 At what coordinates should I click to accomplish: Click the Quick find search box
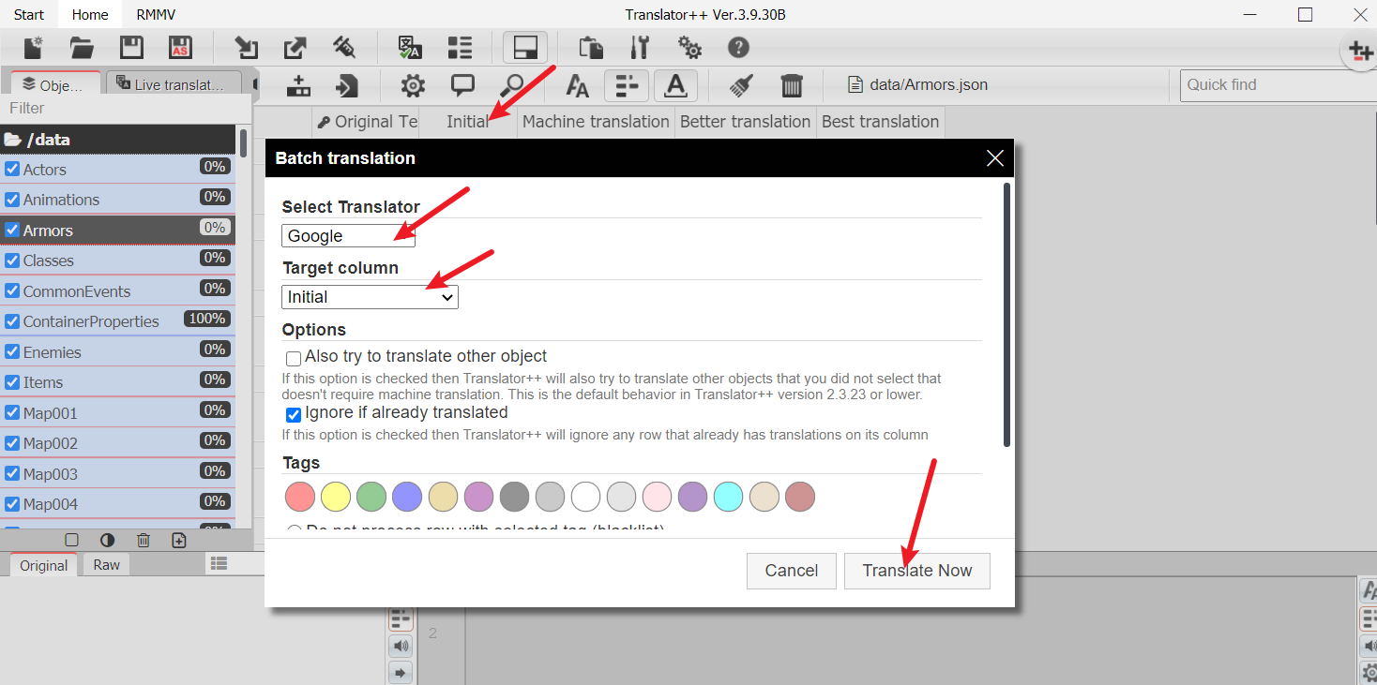1278,85
